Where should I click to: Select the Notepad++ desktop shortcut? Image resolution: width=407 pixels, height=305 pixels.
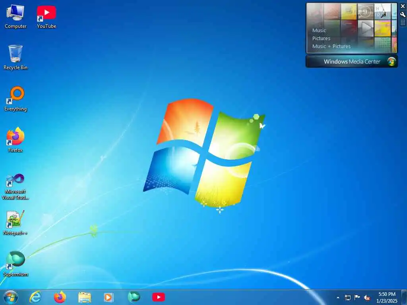tap(16, 223)
